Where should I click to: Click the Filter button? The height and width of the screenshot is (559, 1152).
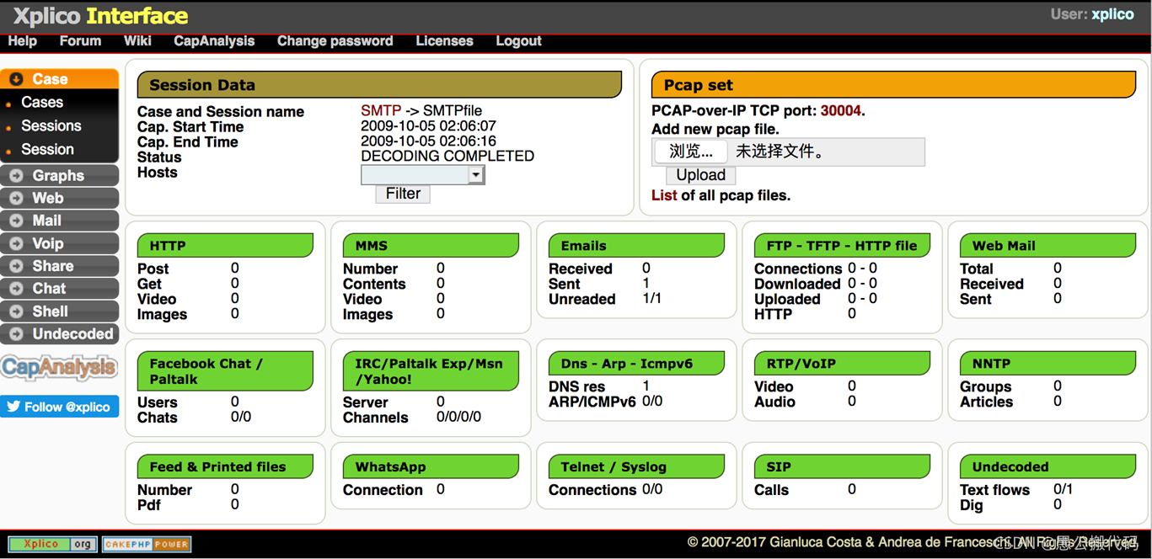coord(403,194)
